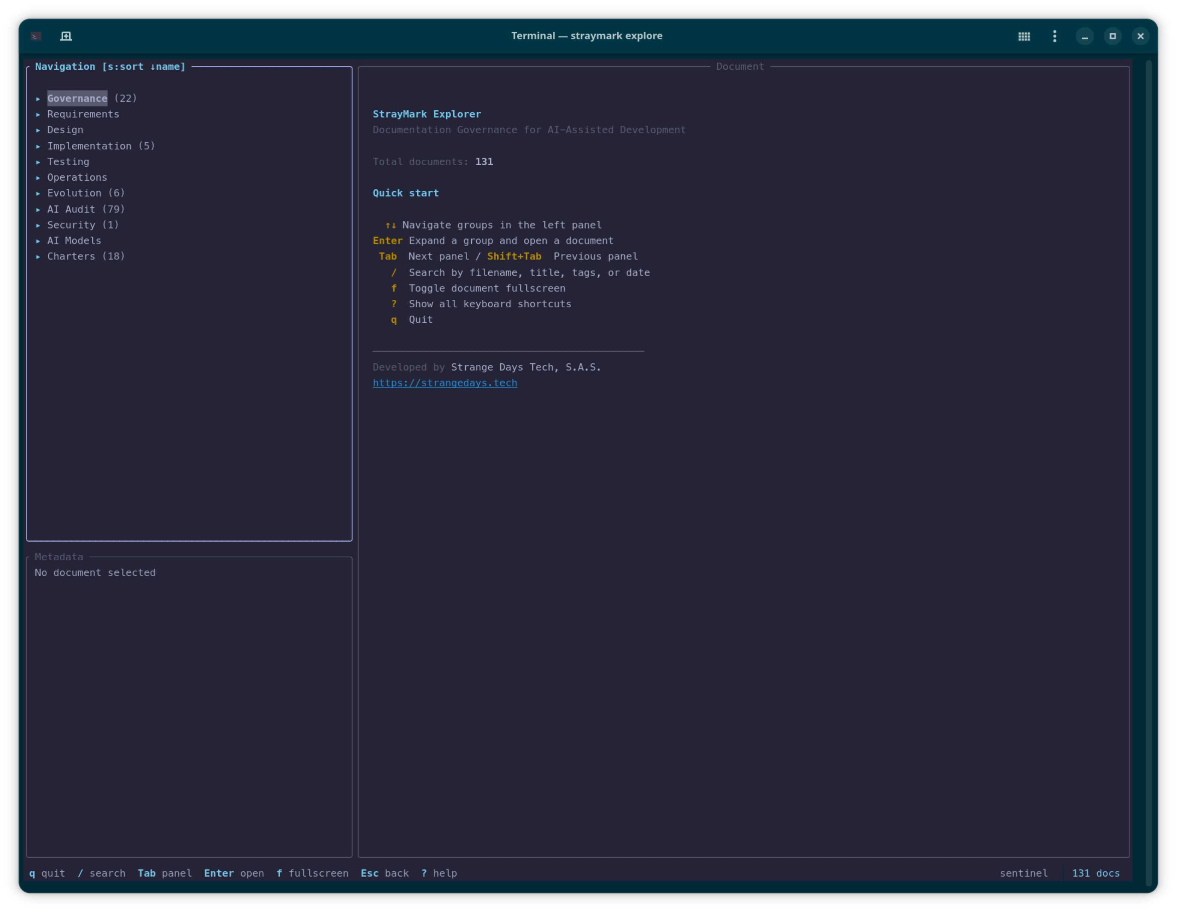Expand the Testing group arrow
This screenshot has width=1177, height=912.
coord(38,162)
